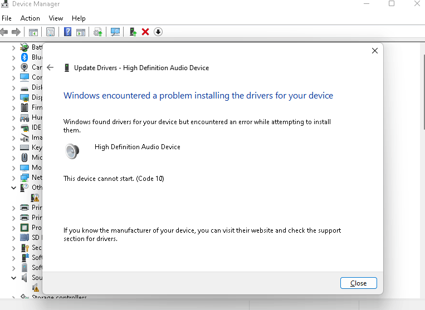This screenshot has width=425, height=310.
Task: Uninstall device with the red X icon
Action: 145,32
